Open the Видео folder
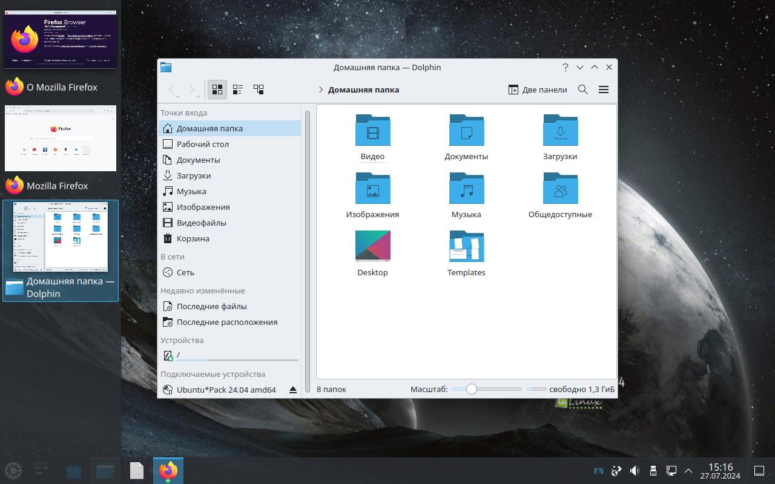 372,137
